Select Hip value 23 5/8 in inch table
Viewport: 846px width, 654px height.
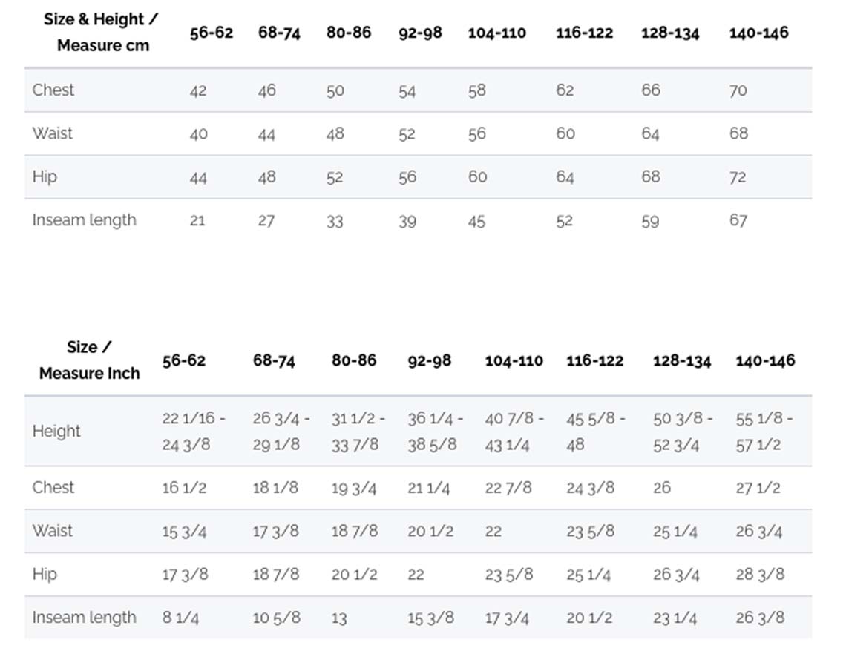tap(509, 575)
